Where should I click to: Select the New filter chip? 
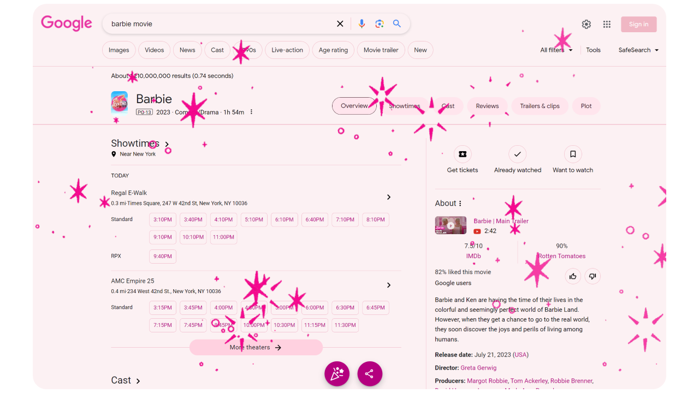coord(420,50)
